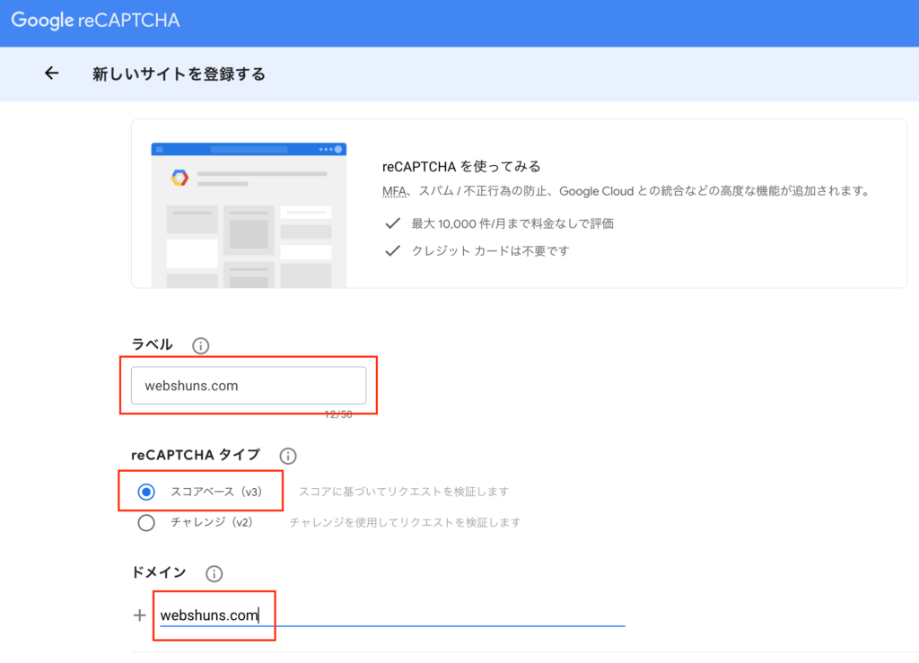
Task: Open the info icon beside ドメイン
Action: tap(214, 573)
